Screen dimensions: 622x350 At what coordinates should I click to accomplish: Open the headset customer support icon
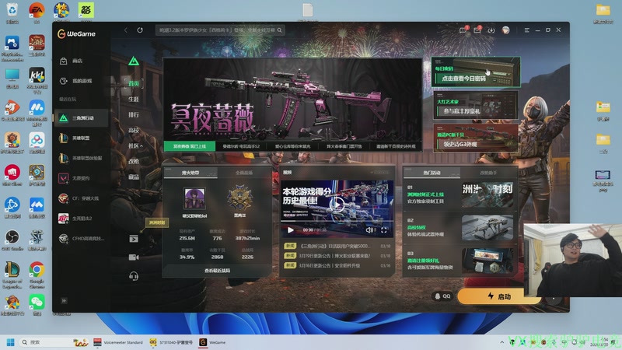134,276
